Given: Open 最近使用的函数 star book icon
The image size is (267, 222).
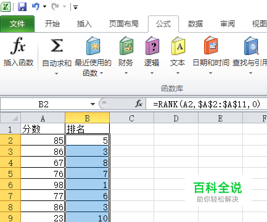Looking at the screenshot, I should click(93, 46).
